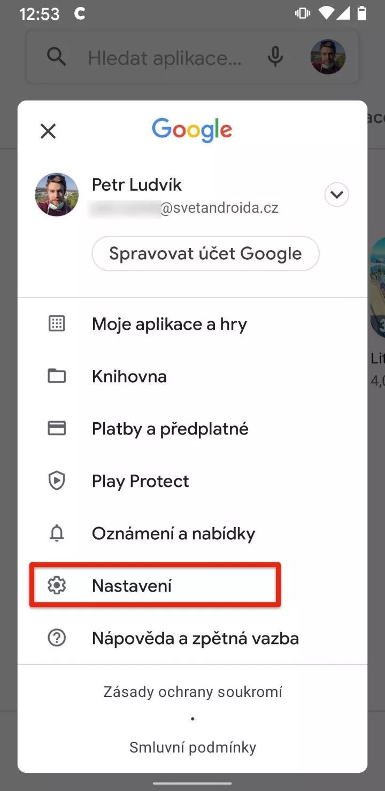Image resolution: width=385 pixels, height=791 pixels.
Task: Open Smluvní podmínky link
Action: (x=192, y=747)
